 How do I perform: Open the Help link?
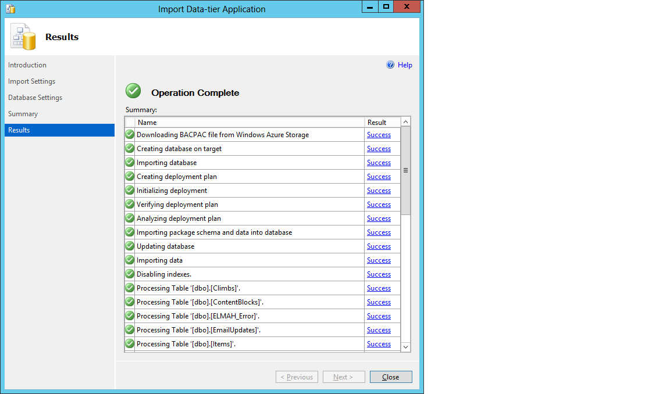[x=405, y=65]
